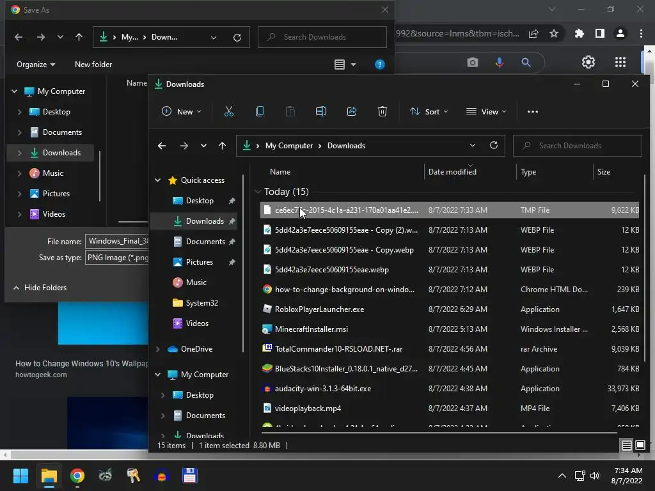Image resolution: width=655 pixels, height=491 pixels.
Task: Open the volume control in system tray
Action: click(594, 476)
